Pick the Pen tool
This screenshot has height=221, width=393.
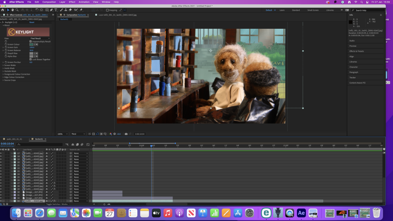[51, 10]
